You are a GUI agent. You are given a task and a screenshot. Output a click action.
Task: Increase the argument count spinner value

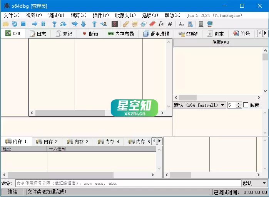[x=239, y=104]
